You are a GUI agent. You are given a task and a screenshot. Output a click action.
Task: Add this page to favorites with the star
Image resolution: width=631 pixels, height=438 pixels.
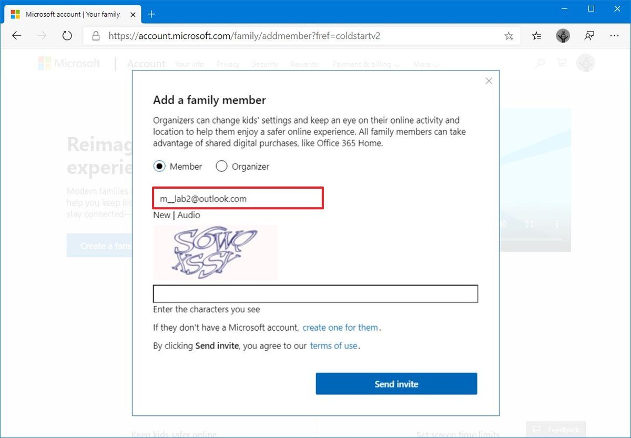click(x=508, y=35)
